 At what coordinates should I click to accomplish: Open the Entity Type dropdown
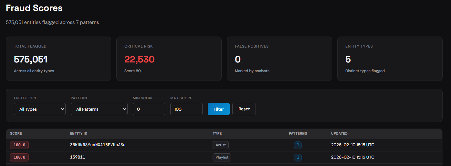40,109
